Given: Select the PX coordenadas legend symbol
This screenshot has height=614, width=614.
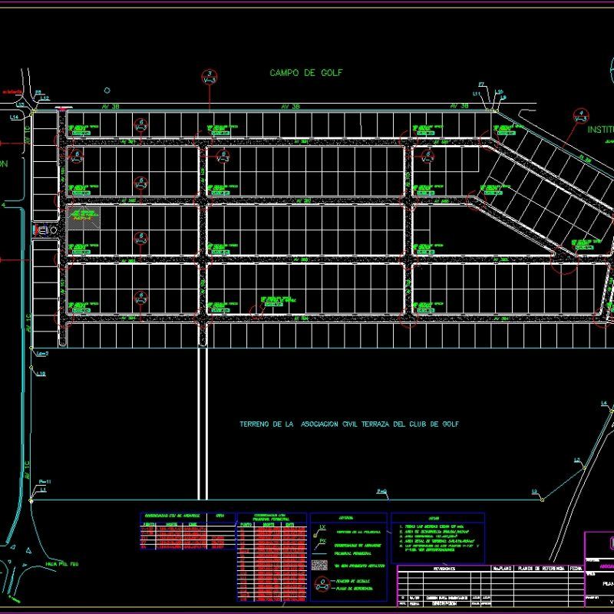Looking at the screenshot, I should point(321,545).
